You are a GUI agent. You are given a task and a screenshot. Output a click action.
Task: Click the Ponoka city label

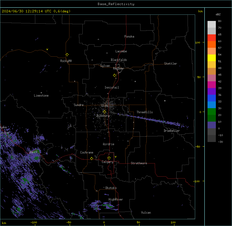pyautogui.click(x=129, y=37)
